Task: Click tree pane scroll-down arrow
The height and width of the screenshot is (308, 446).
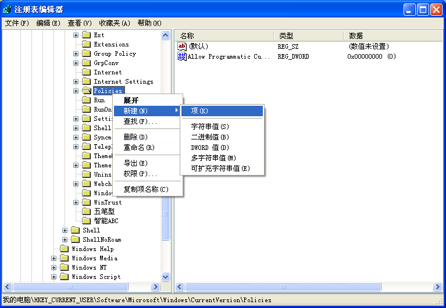Action: (165, 277)
